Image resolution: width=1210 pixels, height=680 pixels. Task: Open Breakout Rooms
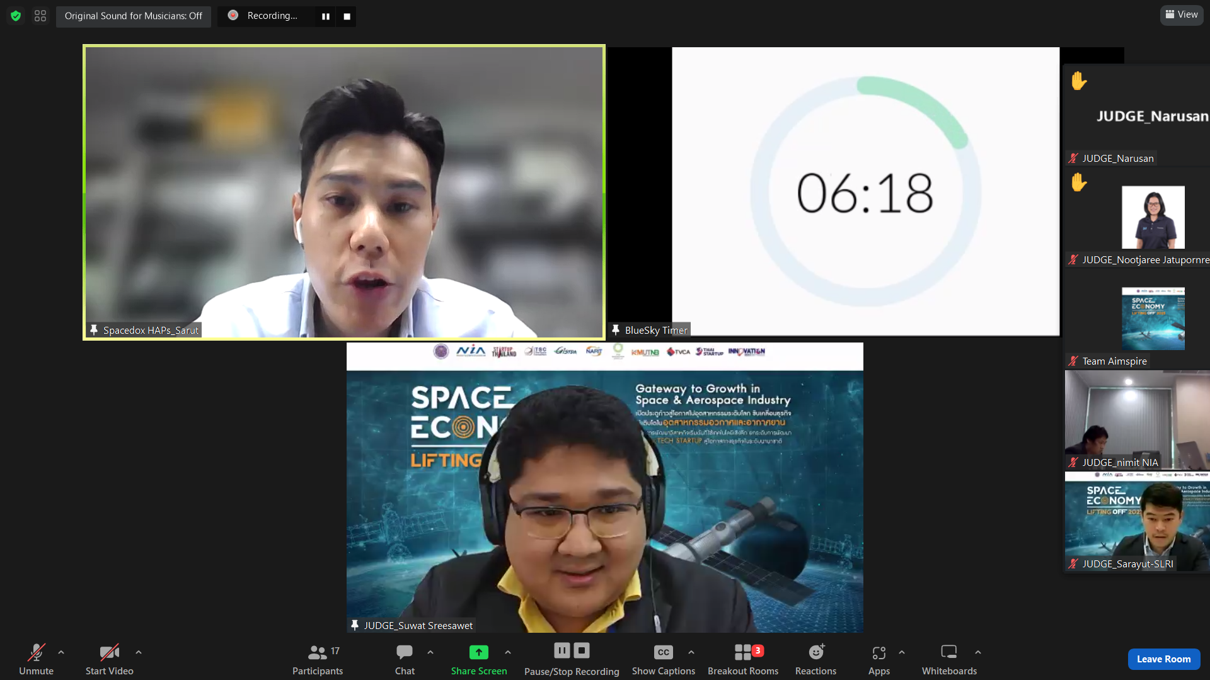click(743, 659)
